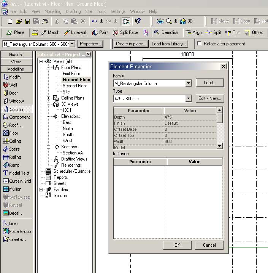268x273 pixels.
Task: Click the Paste clipboard icon
Action: click(x=74, y=21)
